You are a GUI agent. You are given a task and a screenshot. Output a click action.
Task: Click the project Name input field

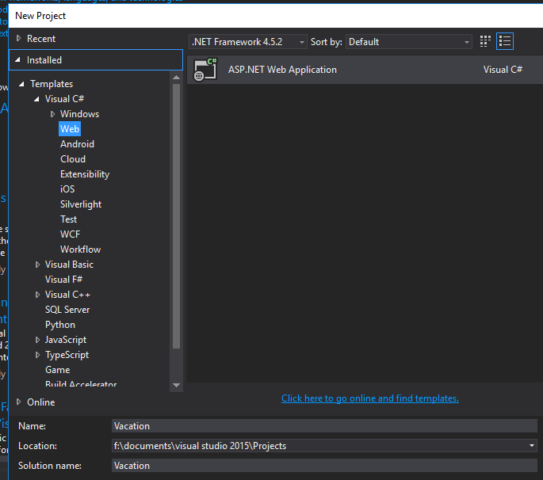pos(323,426)
